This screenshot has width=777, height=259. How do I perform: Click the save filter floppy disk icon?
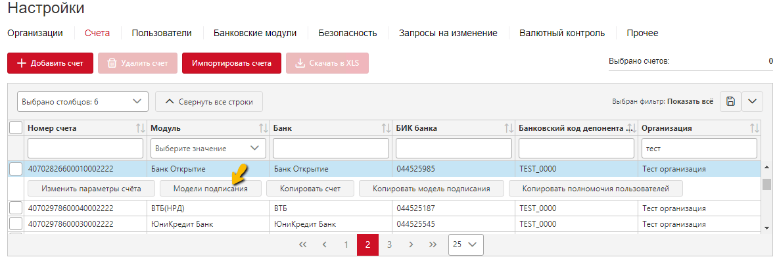[730, 101]
